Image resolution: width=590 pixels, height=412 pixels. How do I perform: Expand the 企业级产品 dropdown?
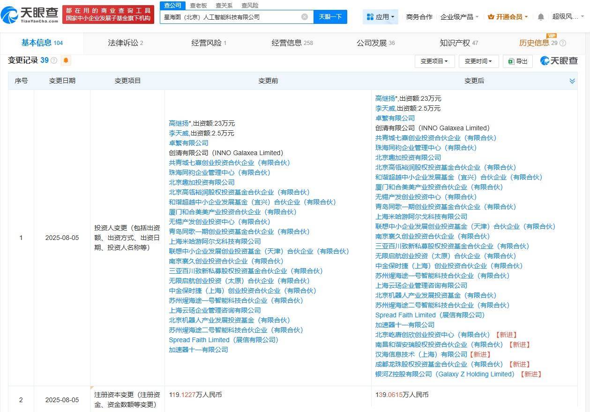coord(459,17)
